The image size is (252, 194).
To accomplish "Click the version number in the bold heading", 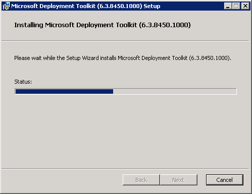I will pyautogui.click(x=165, y=25).
